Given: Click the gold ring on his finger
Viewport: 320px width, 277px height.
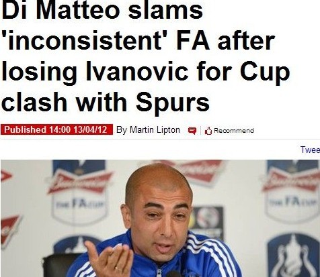Looking at the screenshot, I should click(118, 269).
